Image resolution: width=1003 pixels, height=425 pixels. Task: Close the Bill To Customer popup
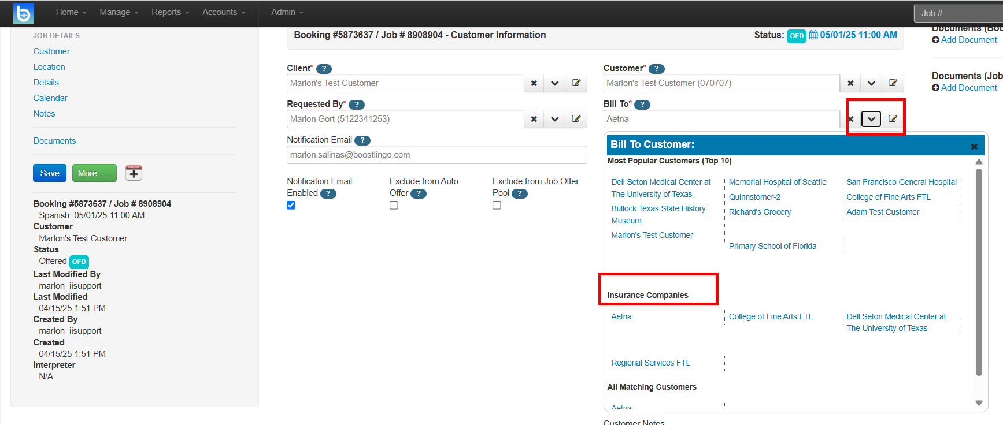974,147
